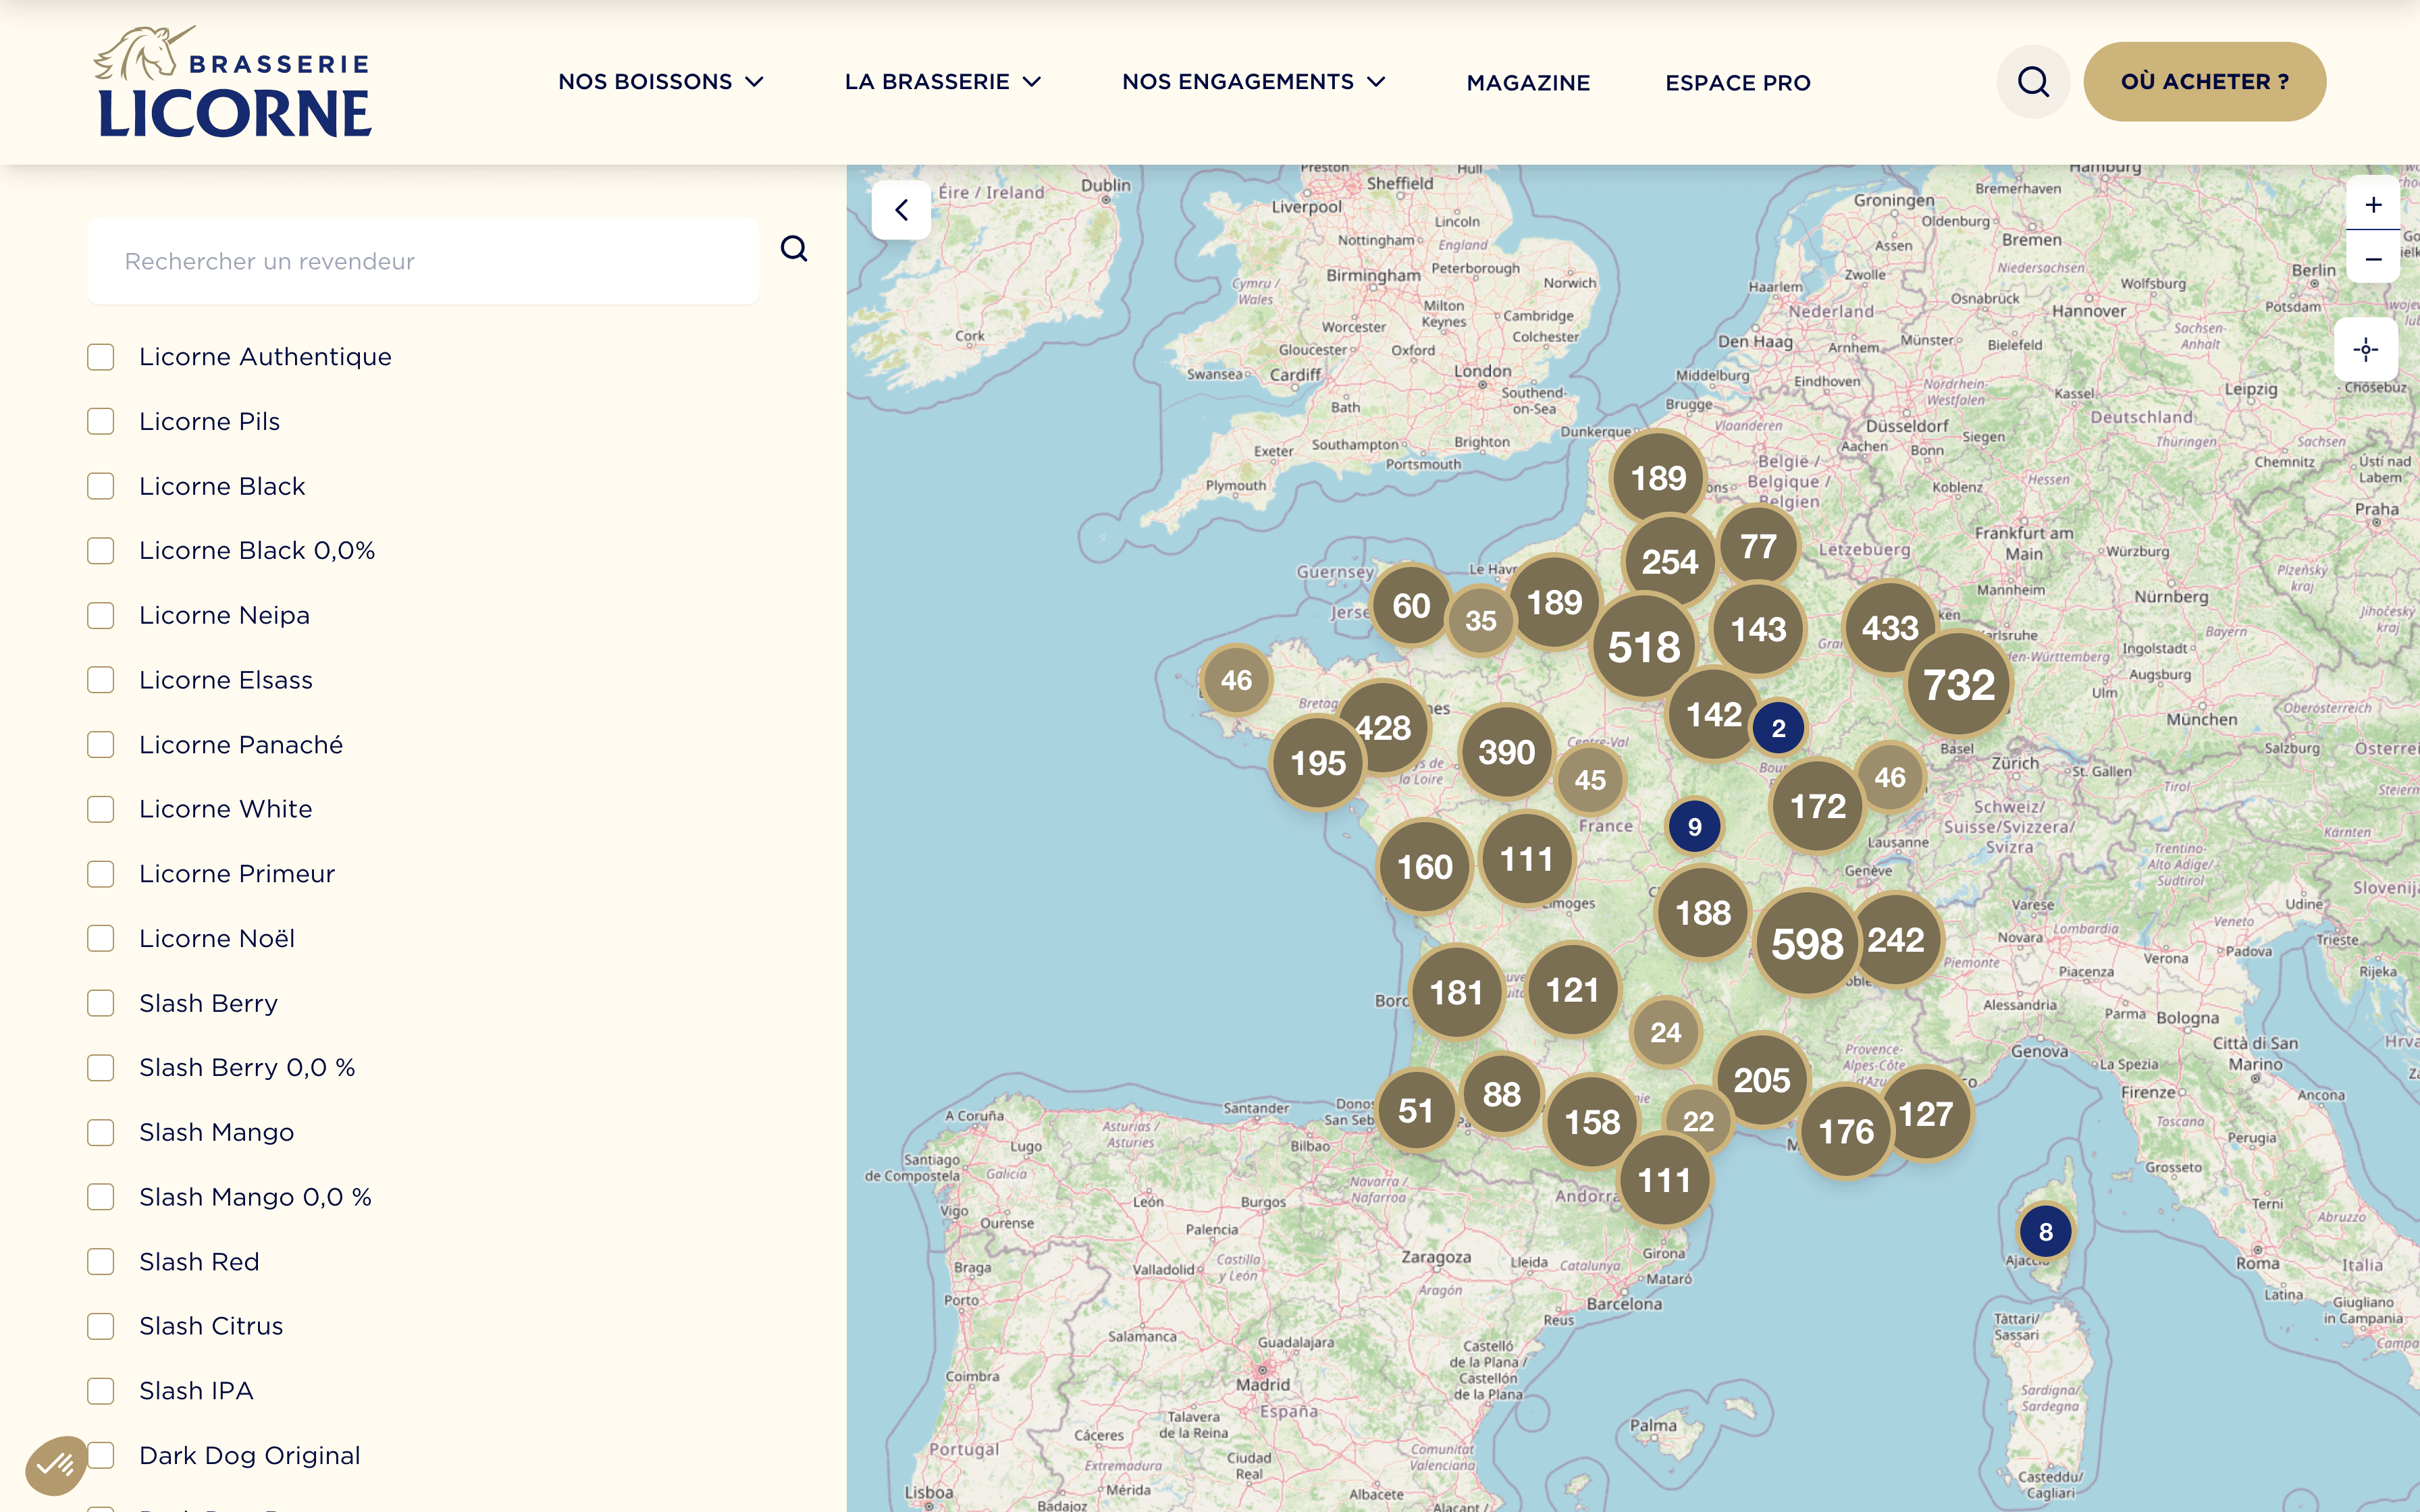Enable the Licorne Black 0,0% filter
This screenshot has width=2420, height=1512.
tap(100, 551)
